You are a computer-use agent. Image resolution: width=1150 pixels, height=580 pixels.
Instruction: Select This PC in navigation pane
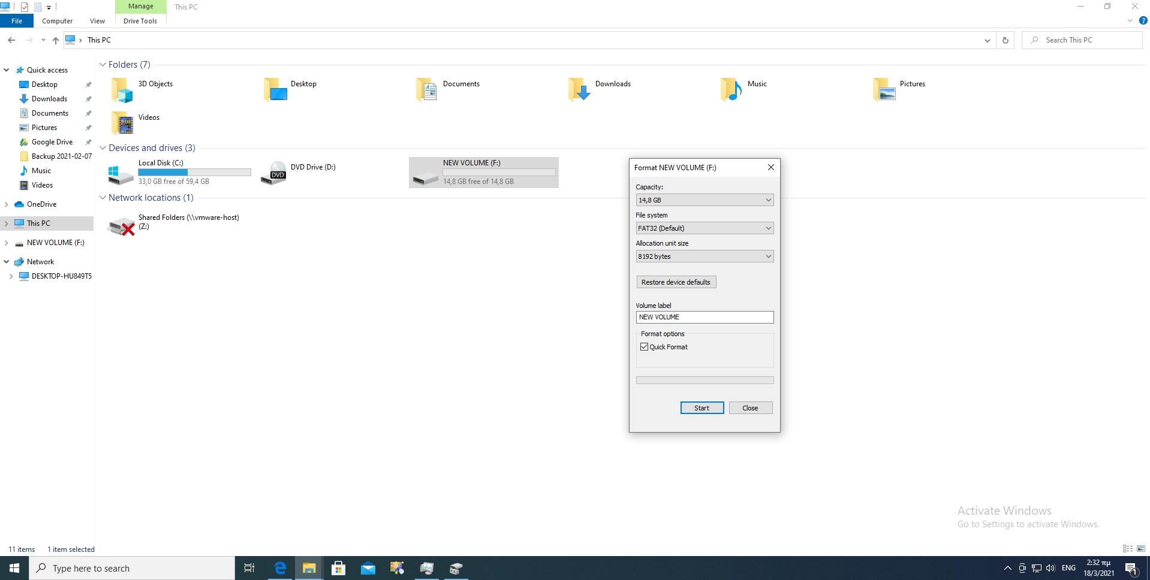tap(38, 223)
